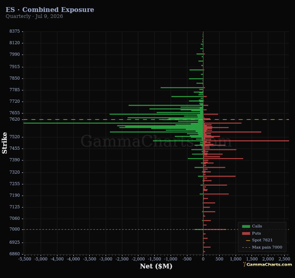The width and height of the screenshot is (295, 278).
Task: Click the red Puts legend swatch
Action: pyautogui.click(x=246, y=233)
